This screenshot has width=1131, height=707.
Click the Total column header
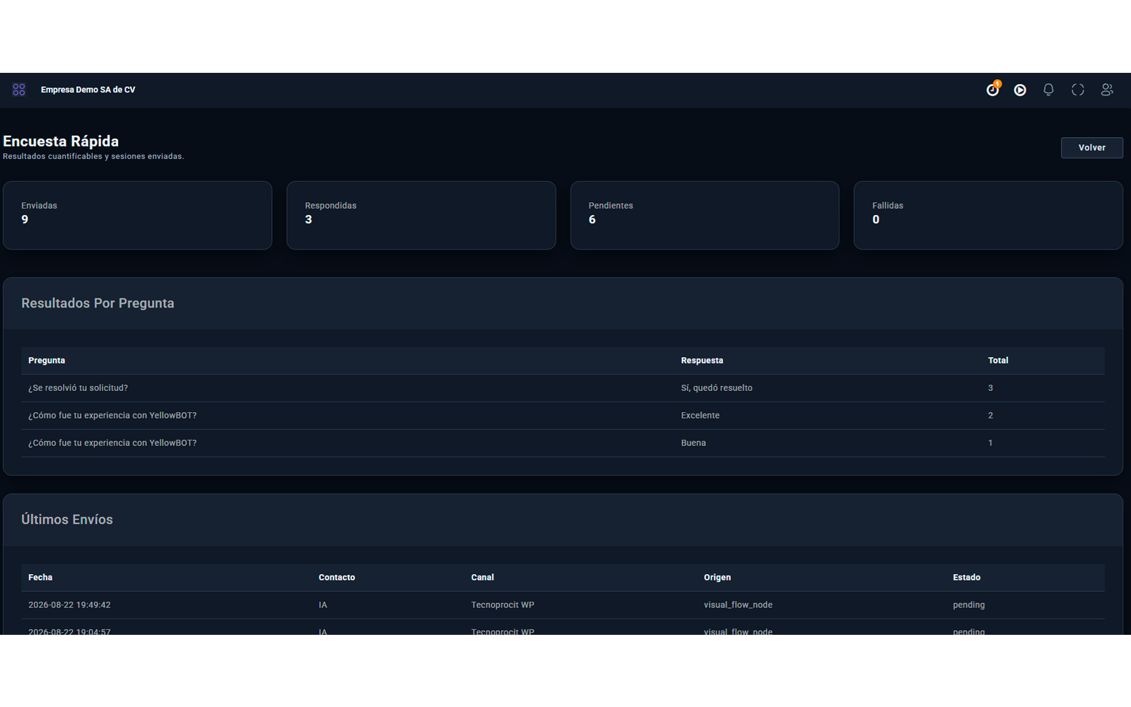point(998,361)
